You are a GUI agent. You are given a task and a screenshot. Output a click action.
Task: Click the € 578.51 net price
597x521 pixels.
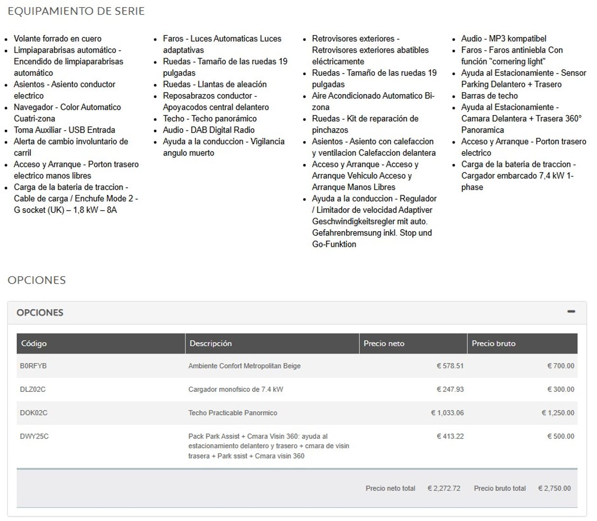pos(450,366)
